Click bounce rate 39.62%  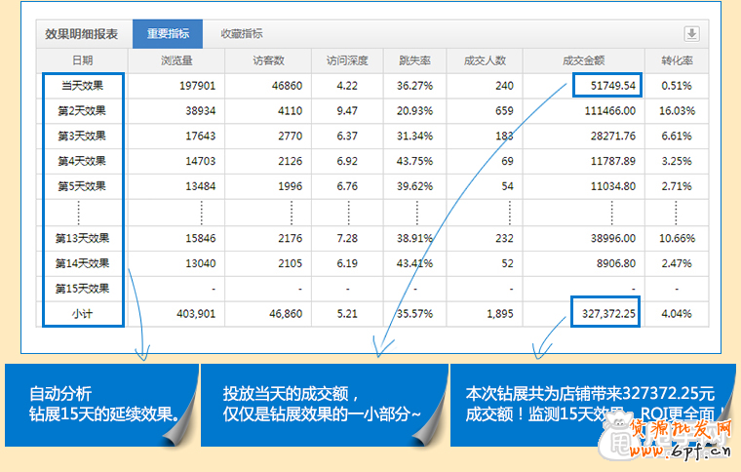coord(415,186)
